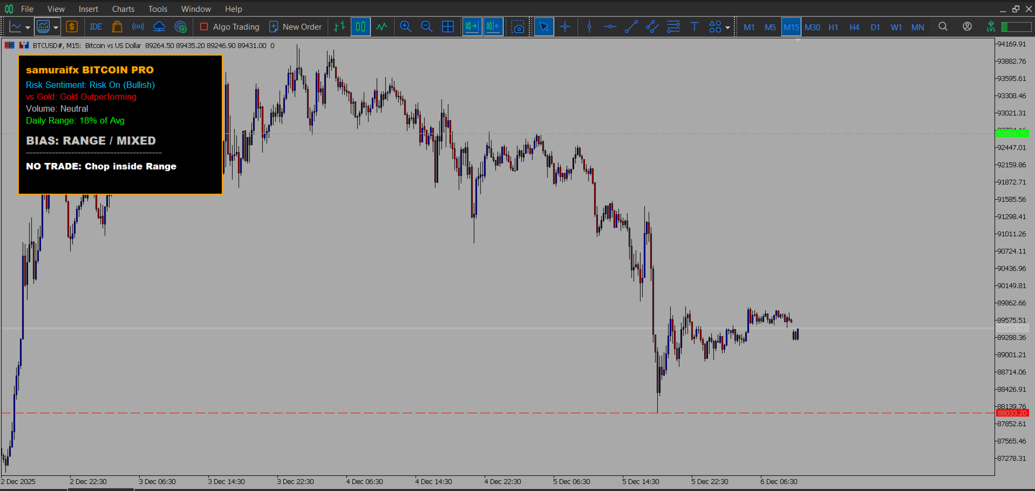Click the '94169.91' price axis label
This screenshot has width=1035, height=491.
pyautogui.click(x=1011, y=44)
